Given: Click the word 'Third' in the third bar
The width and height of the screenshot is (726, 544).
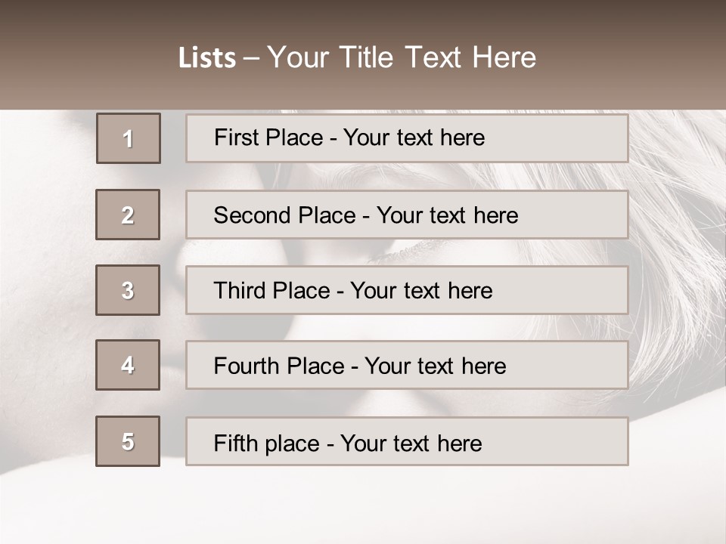Looking at the screenshot, I should (239, 291).
